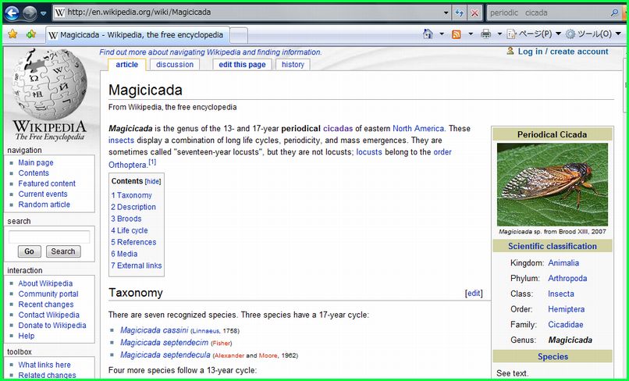Follow the 'Hemiptera' order link

(x=567, y=309)
